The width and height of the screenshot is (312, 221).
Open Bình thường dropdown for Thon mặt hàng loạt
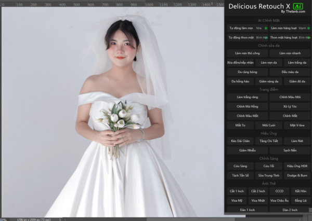pos(302,37)
